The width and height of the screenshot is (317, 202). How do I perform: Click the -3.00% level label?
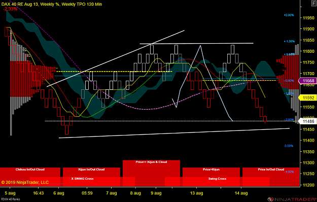click(x=289, y=146)
